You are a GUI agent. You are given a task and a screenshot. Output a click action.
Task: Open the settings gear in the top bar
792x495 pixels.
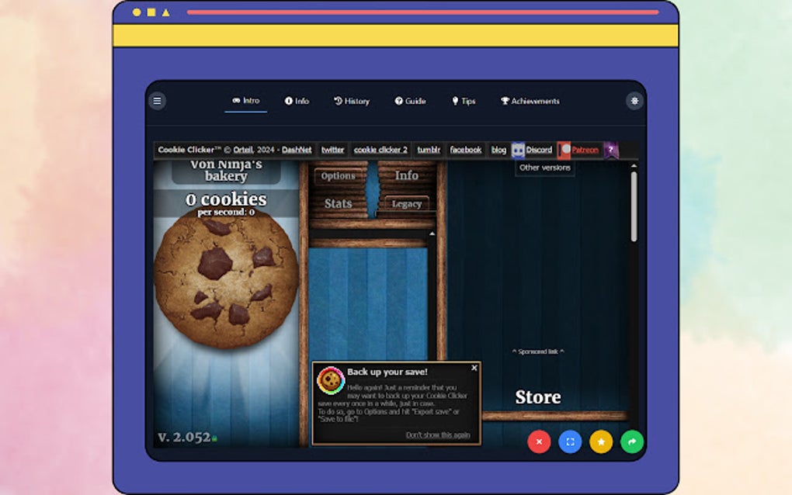634,101
